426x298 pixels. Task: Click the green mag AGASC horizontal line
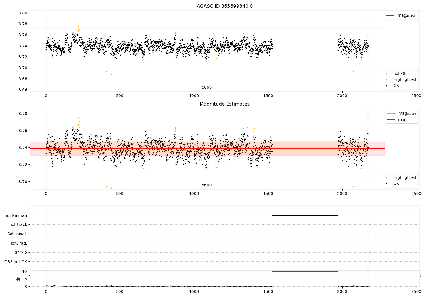click(x=207, y=28)
